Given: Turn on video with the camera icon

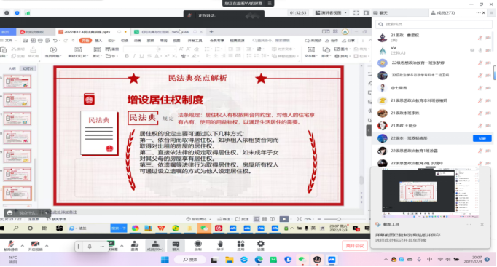Looking at the screenshot, I should click(35, 245).
